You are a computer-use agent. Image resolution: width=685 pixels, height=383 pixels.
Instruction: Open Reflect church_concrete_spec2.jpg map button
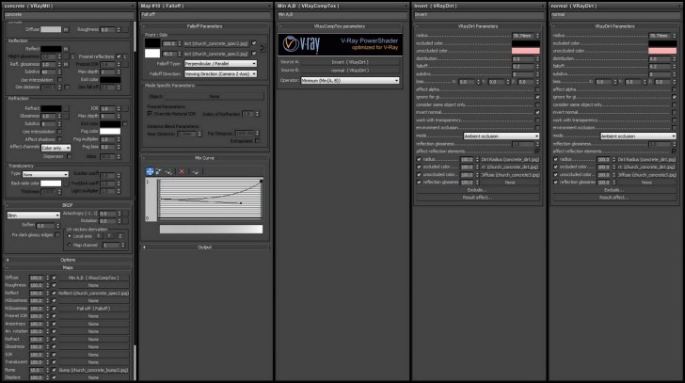94,293
